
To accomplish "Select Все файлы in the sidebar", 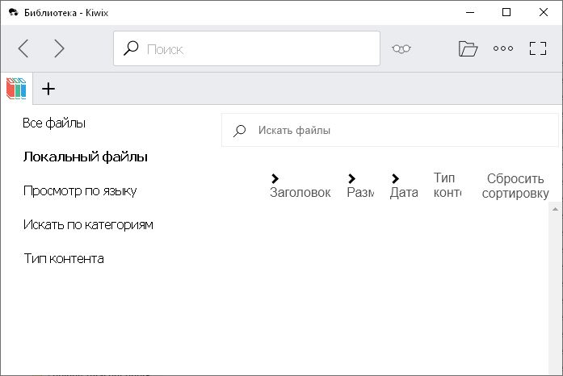I will coord(54,123).
